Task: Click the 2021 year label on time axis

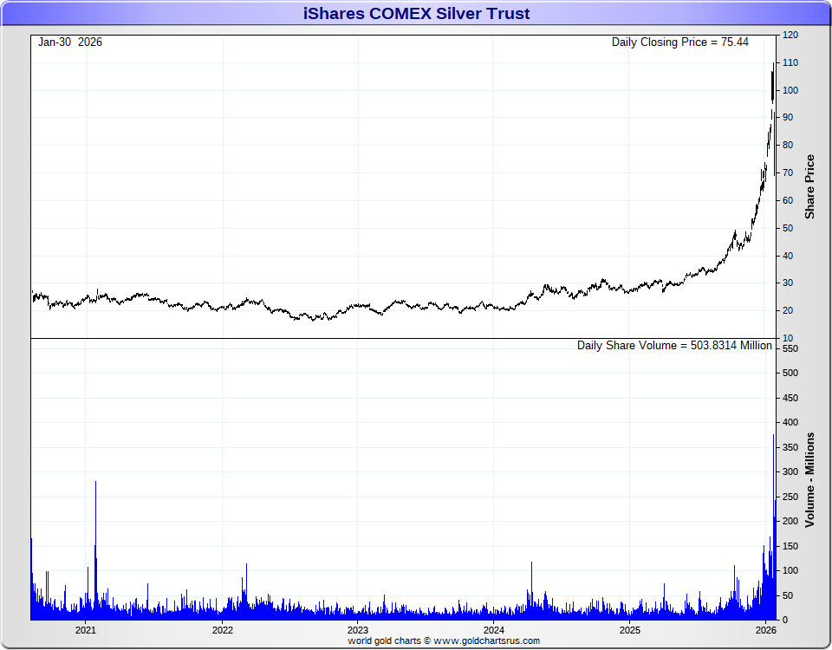Action: pos(86,630)
